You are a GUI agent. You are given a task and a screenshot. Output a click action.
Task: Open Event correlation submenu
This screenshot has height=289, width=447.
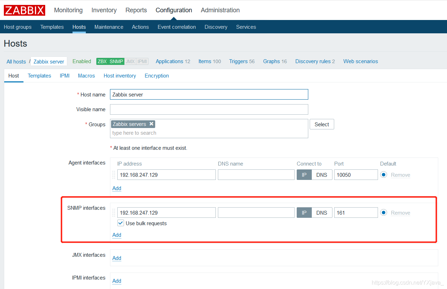pyautogui.click(x=177, y=27)
